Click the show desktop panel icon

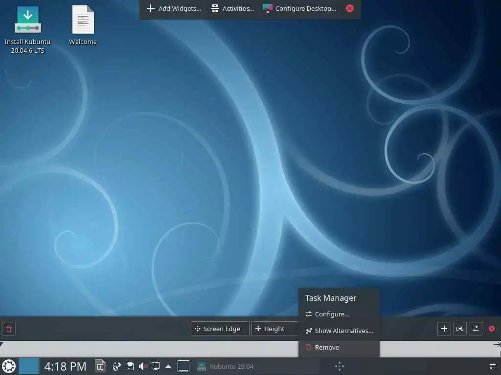point(183,366)
